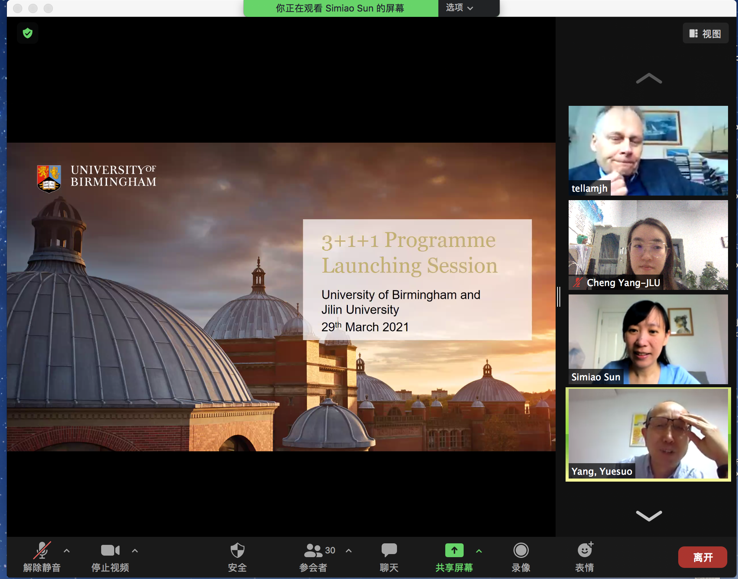Image resolution: width=738 pixels, height=579 pixels.
Task: Open the Chat panel
Action: pos(389,551)
